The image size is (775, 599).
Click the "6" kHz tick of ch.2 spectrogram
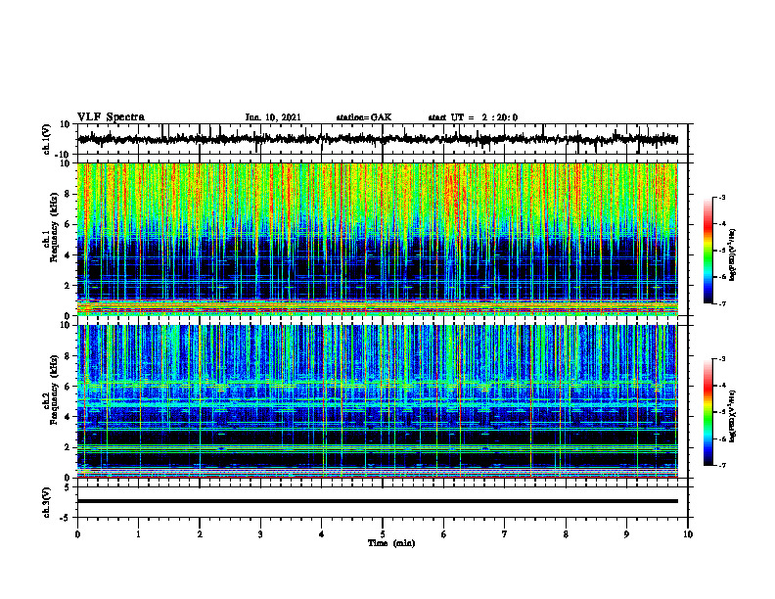[68, 387]
